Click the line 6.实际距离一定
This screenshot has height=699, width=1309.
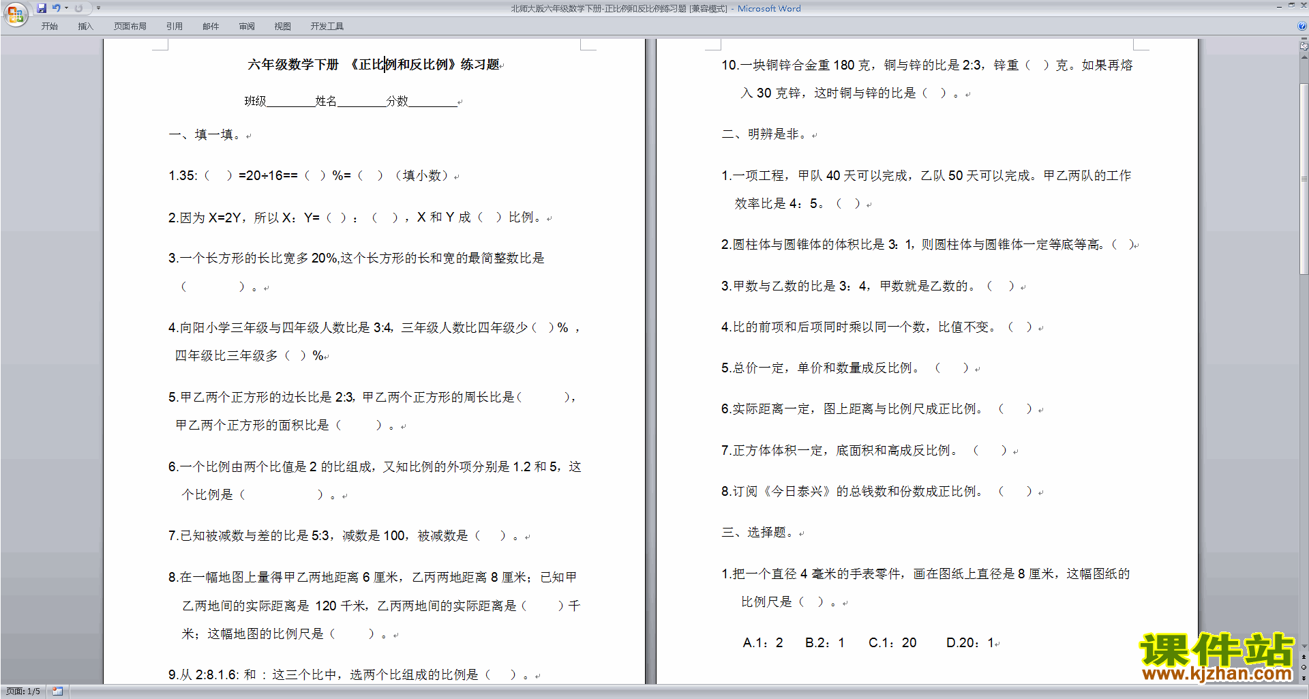(x=877, y=409)
